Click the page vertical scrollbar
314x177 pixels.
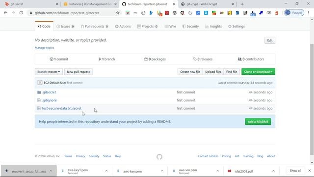[x=312, y=99]
